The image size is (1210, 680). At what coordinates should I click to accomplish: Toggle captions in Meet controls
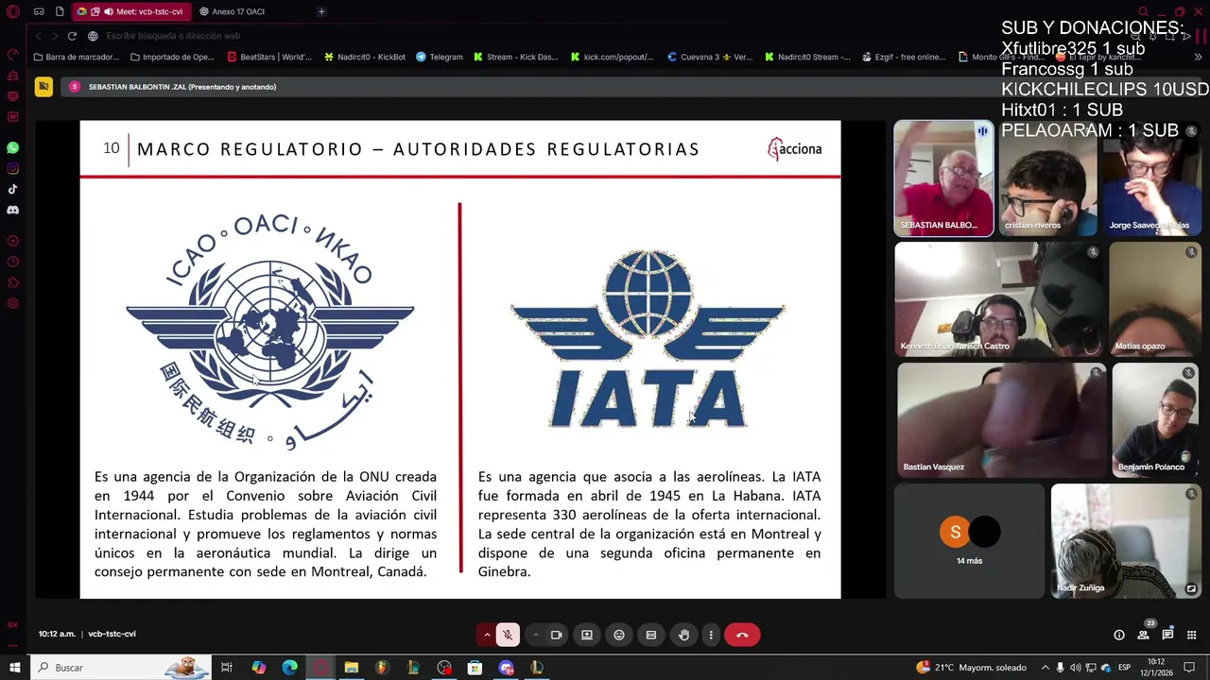651,635
